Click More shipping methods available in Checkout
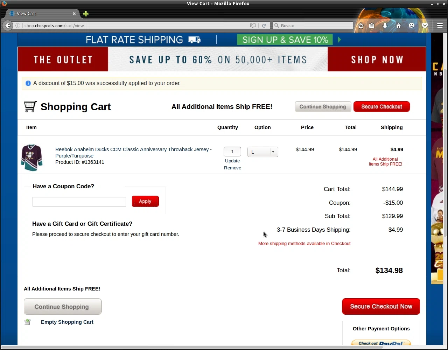Image resolution: width=448 pixels, height=350 pixels. (304, 244)
